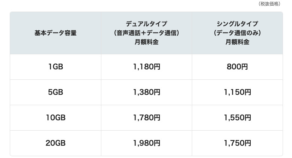Select the 10GB data capacity cell
This screenshot has height=158, width=292.
click(x=56, y=118)
